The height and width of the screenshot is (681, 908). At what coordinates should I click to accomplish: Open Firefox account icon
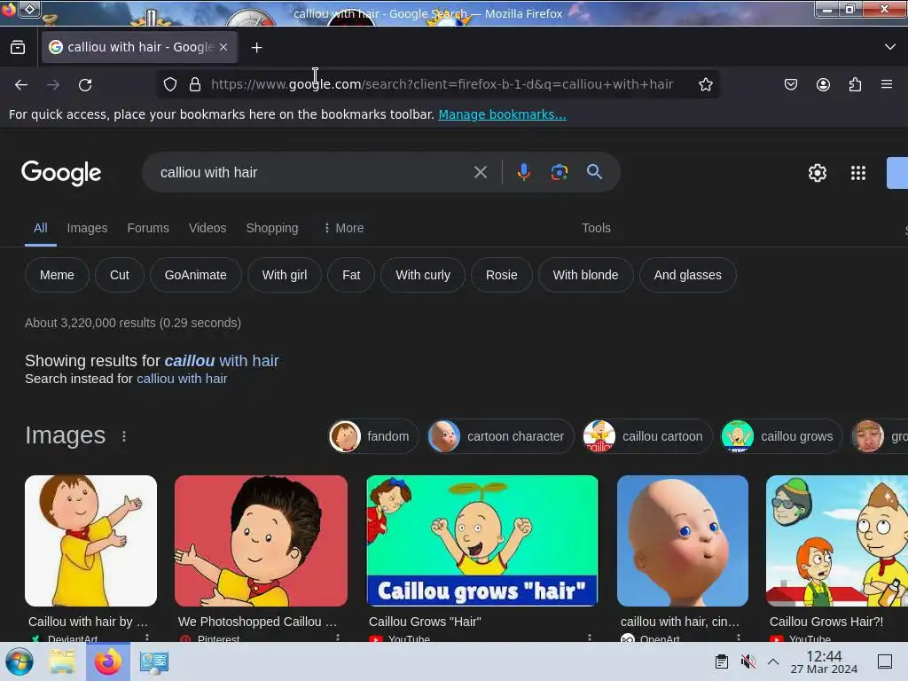823,84
